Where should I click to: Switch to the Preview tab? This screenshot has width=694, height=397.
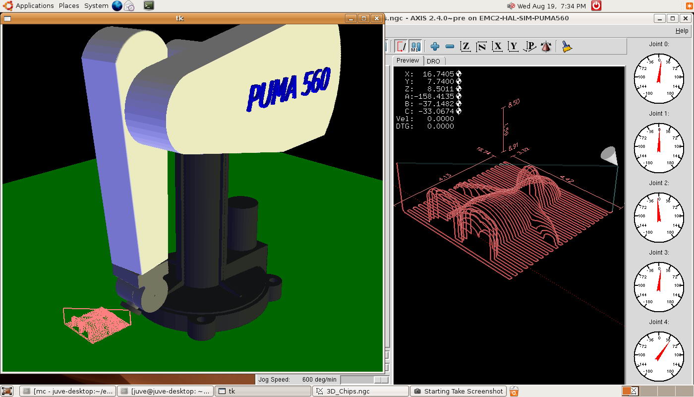[407, 61]
